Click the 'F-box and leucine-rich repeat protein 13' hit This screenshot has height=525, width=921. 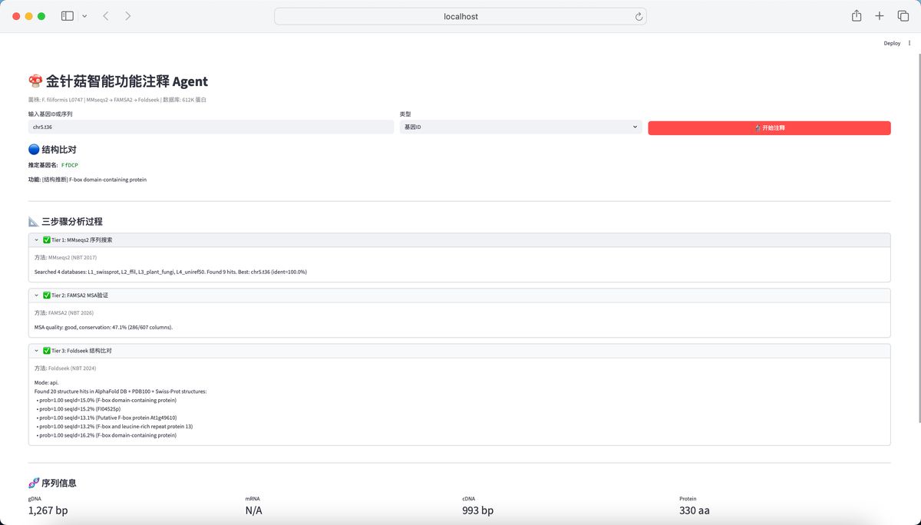click(114, 427)
